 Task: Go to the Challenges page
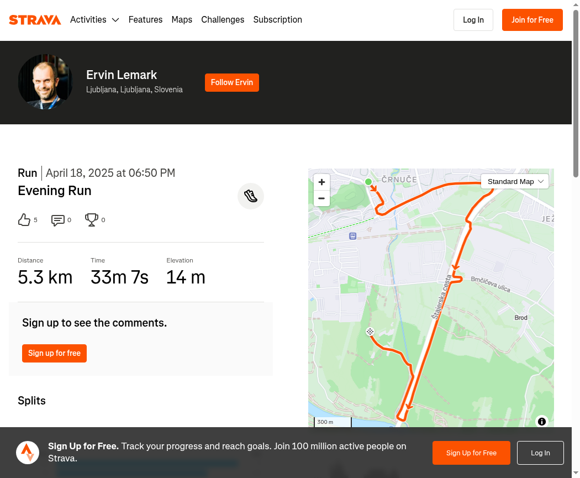click(223, 19)
